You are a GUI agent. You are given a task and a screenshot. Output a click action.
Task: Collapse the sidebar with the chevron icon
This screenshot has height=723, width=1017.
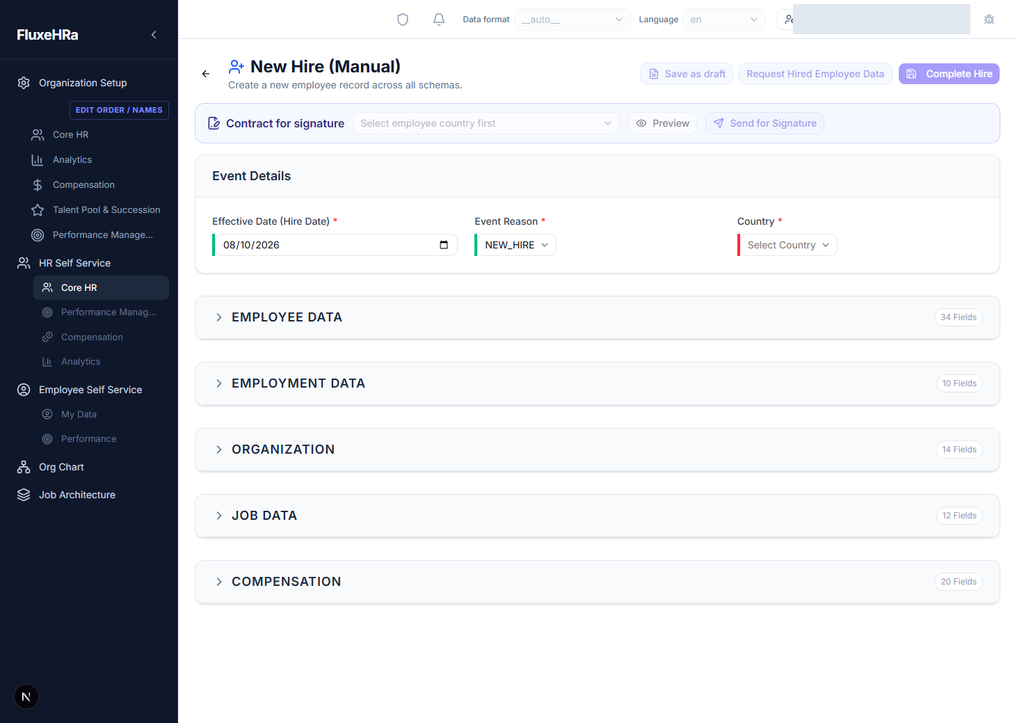point(154,35)
